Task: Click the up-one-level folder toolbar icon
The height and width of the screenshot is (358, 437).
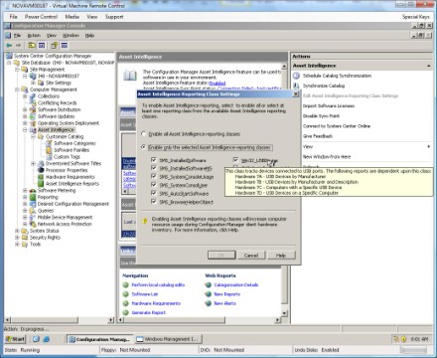Action: click(32, 46)
